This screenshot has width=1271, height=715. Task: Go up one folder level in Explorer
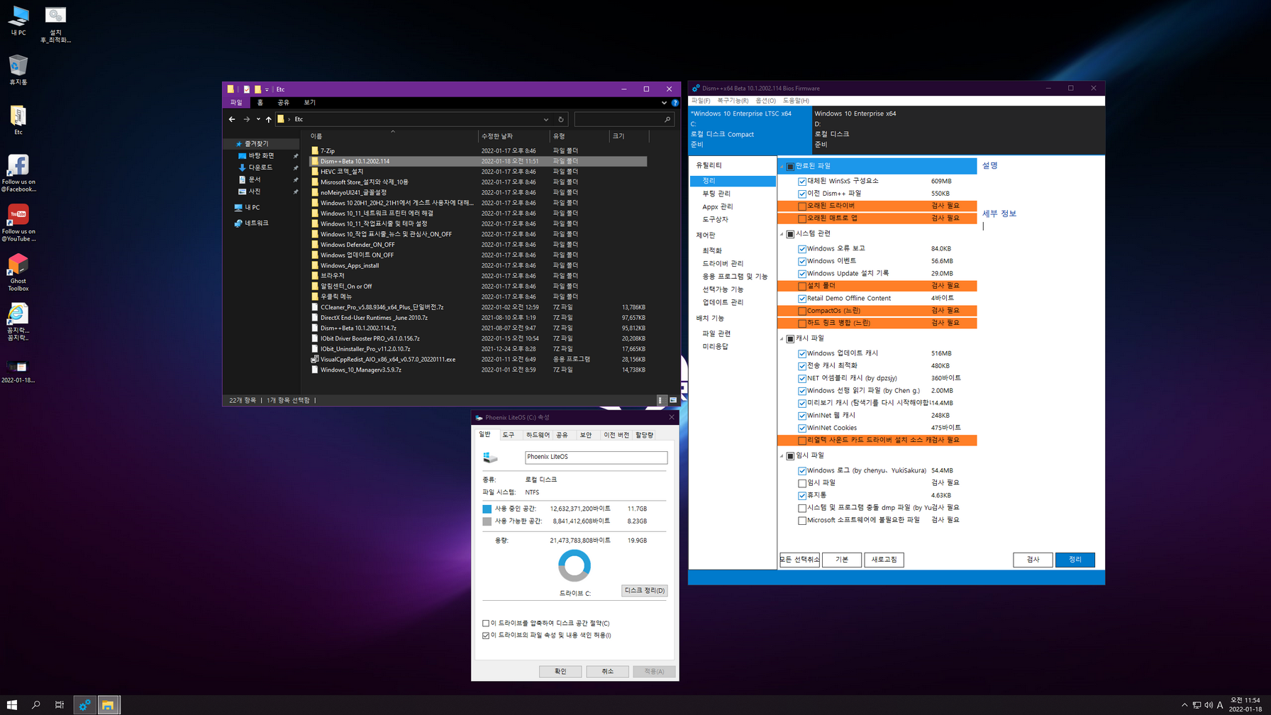(269, 119)
